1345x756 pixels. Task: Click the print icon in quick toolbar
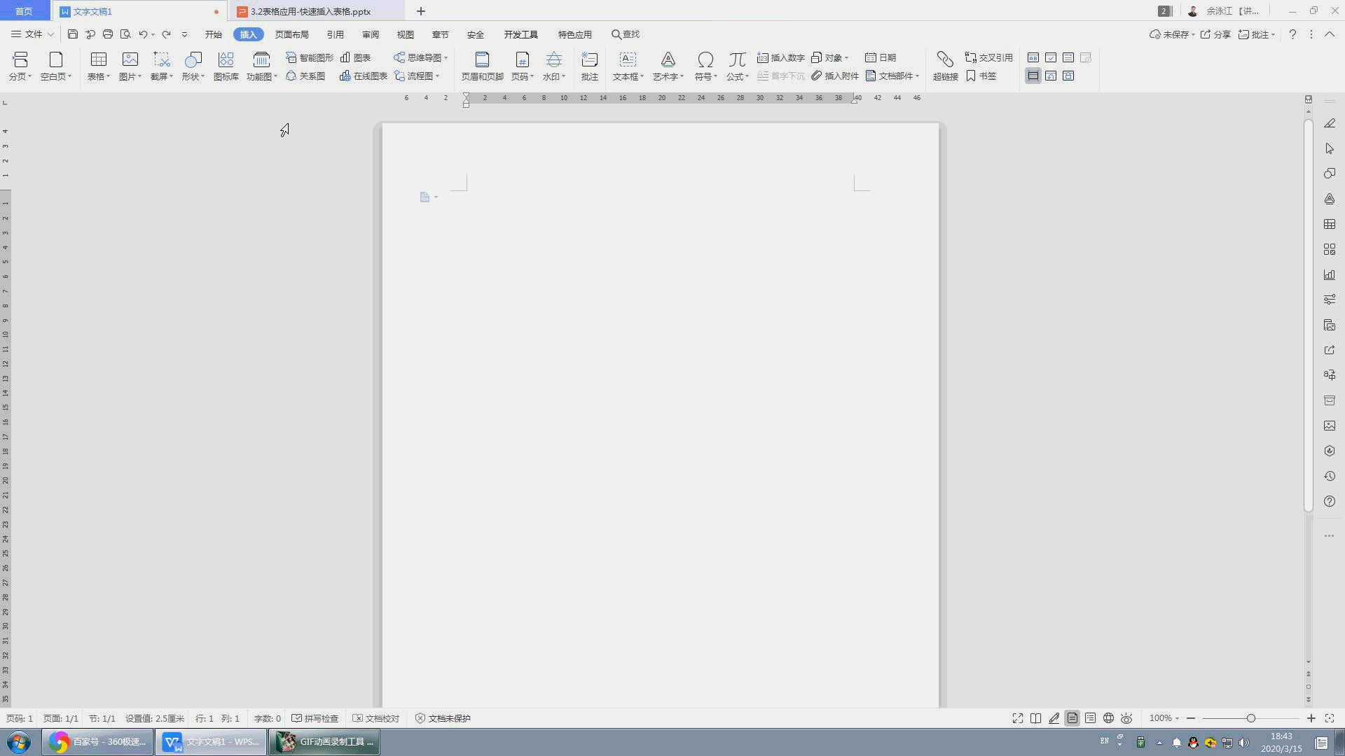pyautogui.click(x=107, y=34)
